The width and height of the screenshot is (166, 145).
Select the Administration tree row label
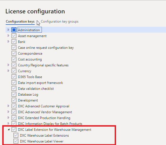29,30
